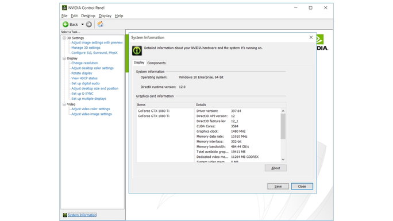Collapse the Display tree node
The width and height of the screenshot is (393, 221).
pyautogui.click(x=64, y=58)
